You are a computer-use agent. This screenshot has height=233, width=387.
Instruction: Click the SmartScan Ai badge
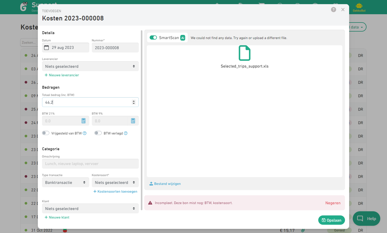[x=183, y=38]
